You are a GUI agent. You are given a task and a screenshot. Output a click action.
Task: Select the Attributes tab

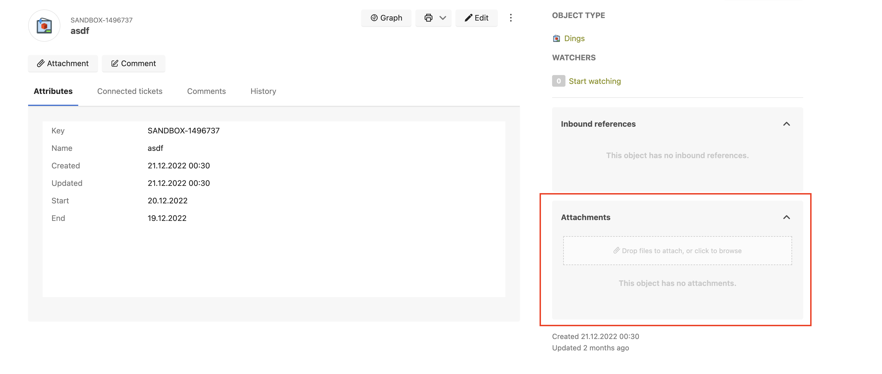point(53,91)
